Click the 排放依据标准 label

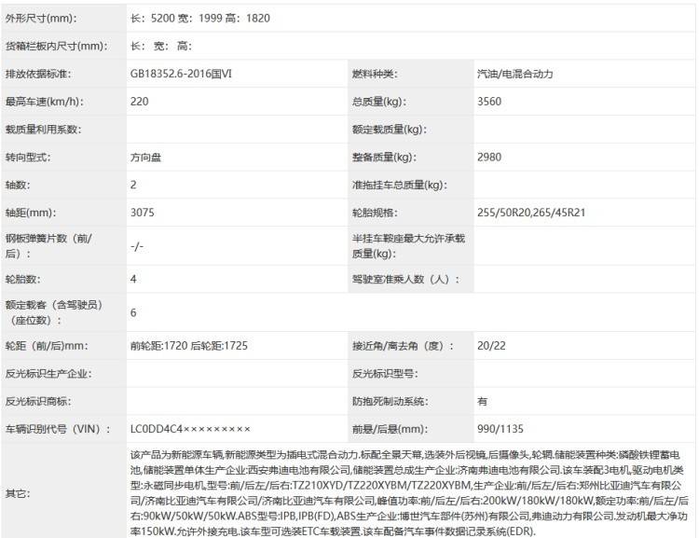(38, 74)
